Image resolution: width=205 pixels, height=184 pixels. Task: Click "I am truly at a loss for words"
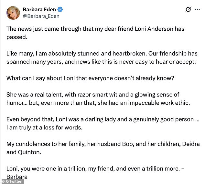pos(44,128)
